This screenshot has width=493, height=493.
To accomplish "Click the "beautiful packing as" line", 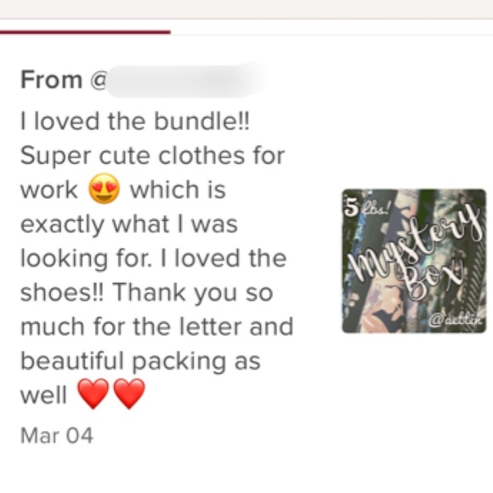I will [x=140, y=361].
